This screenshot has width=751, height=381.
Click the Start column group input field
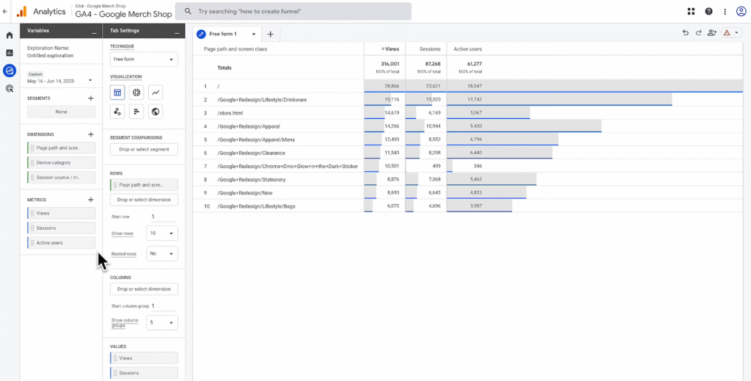tap(164, 306)
